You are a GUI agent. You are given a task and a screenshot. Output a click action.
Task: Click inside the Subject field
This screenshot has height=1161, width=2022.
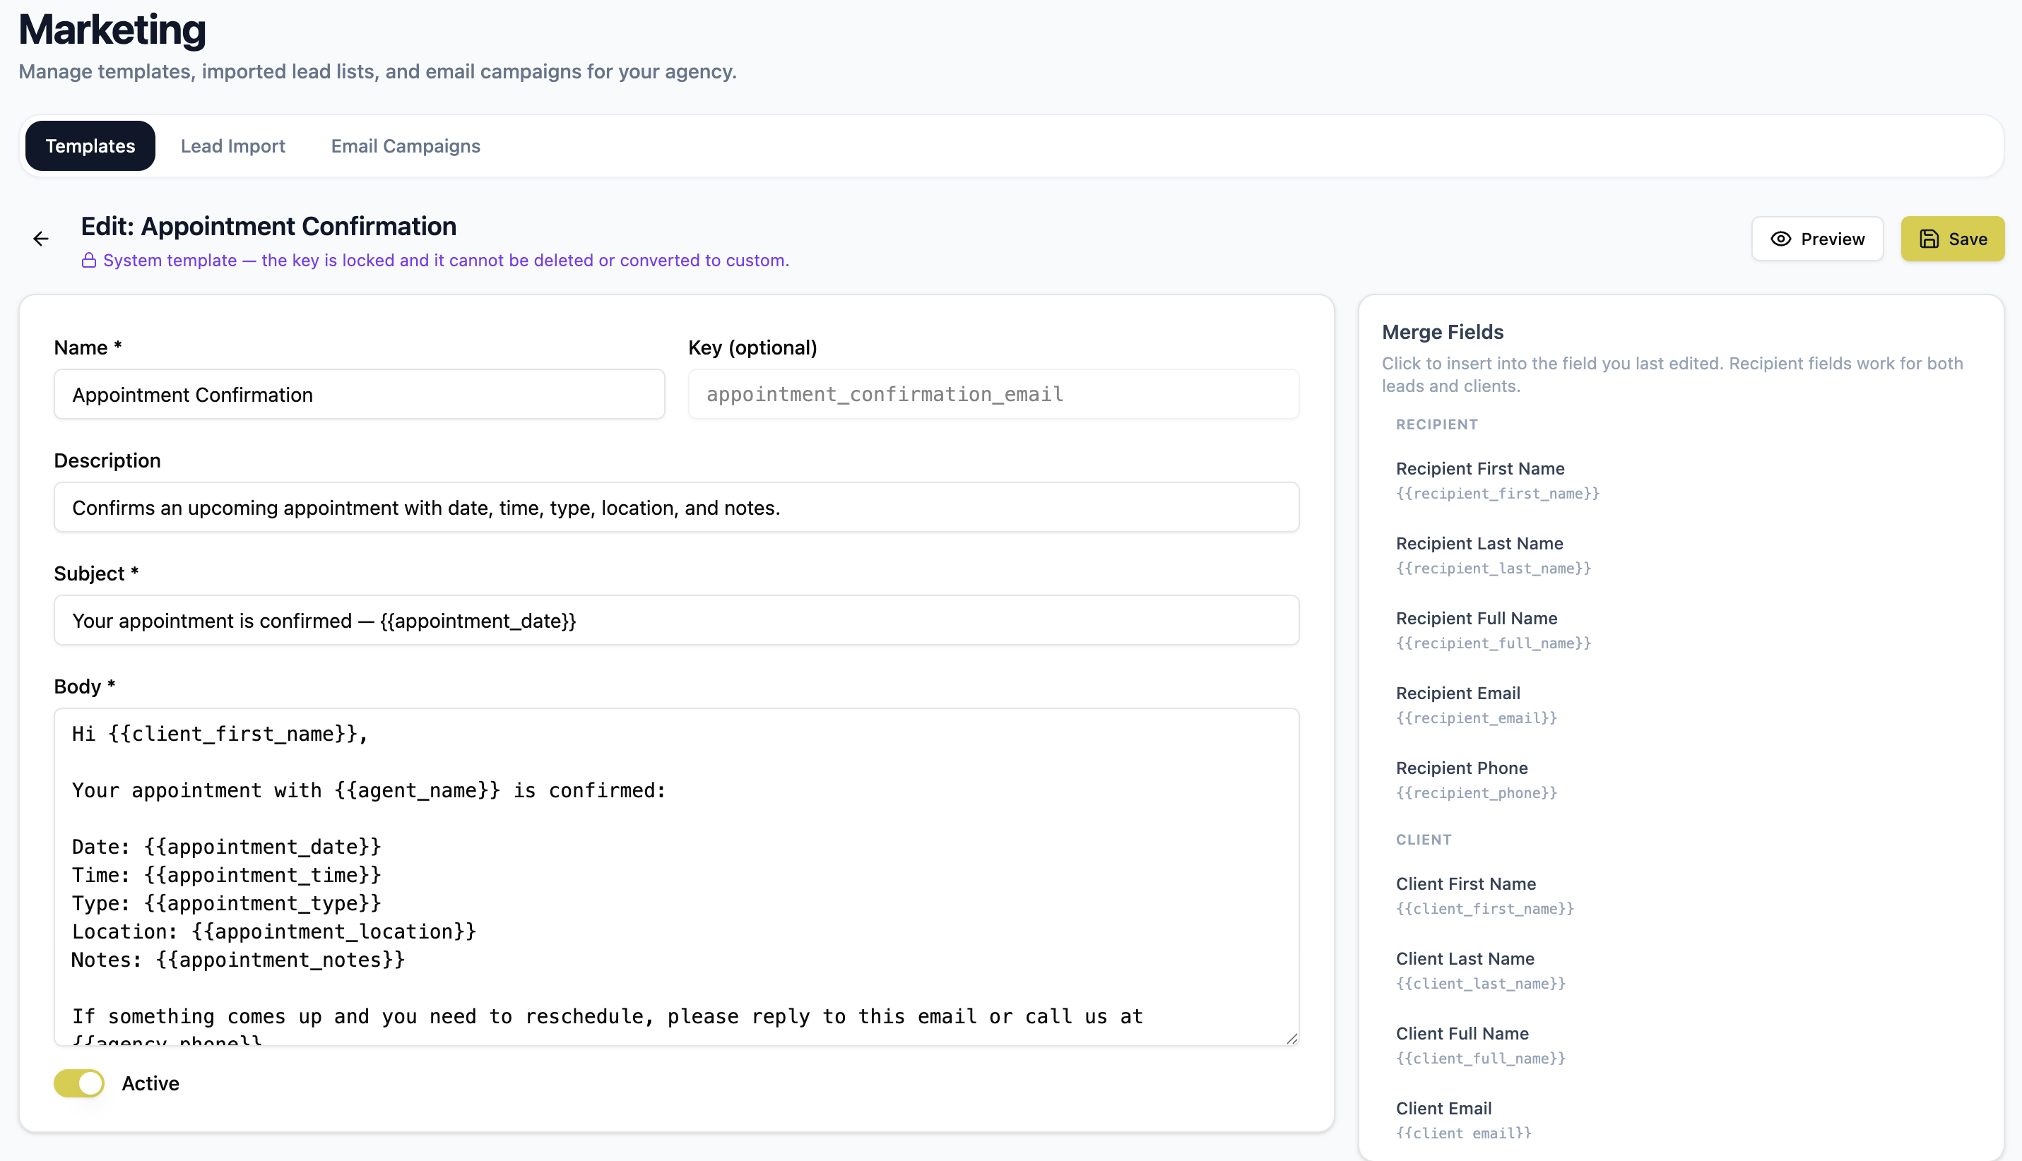[x=676, y=620]
